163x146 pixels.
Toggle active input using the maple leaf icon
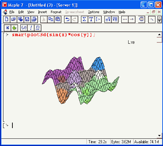(14, 28)
